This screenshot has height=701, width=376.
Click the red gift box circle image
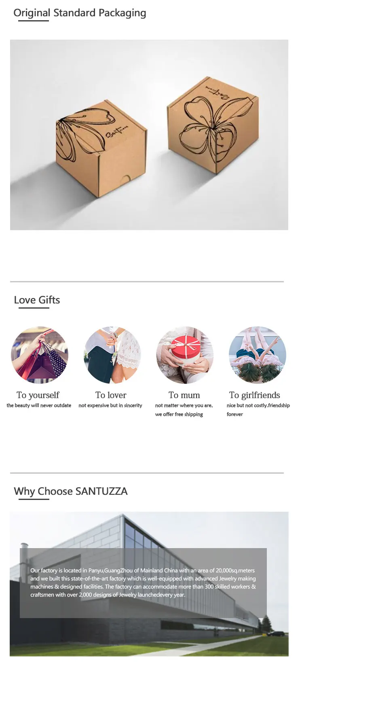point(185,355)
